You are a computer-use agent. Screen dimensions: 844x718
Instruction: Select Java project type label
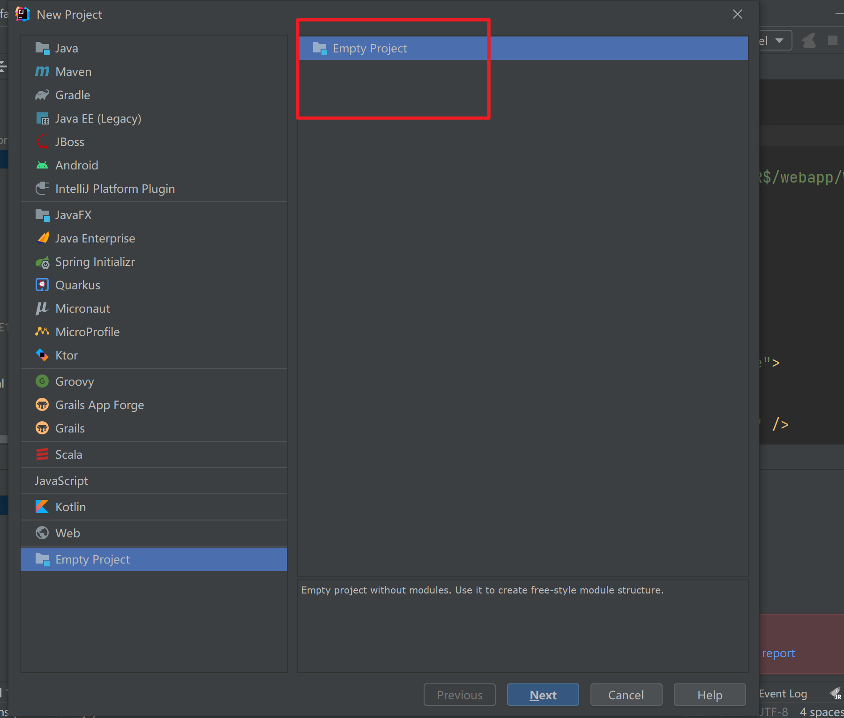[67, 48]
